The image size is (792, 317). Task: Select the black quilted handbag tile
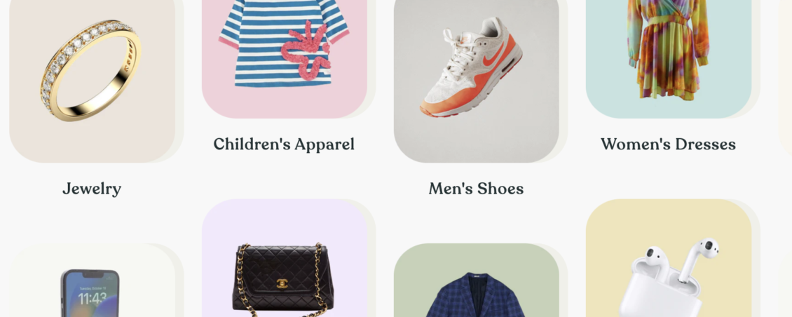(285, 258)
